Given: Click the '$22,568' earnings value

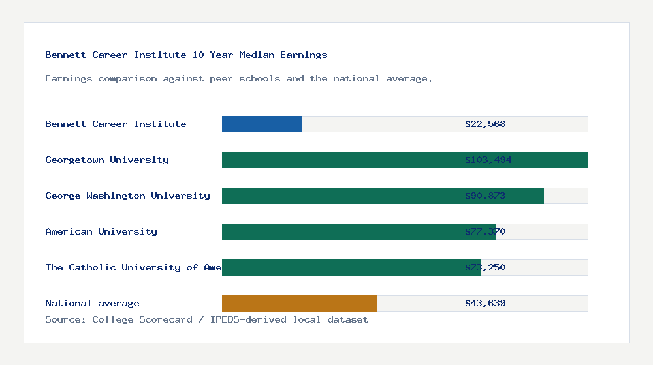Looking at the screenshot, I should pyautogui.click(x=485, y=124).
